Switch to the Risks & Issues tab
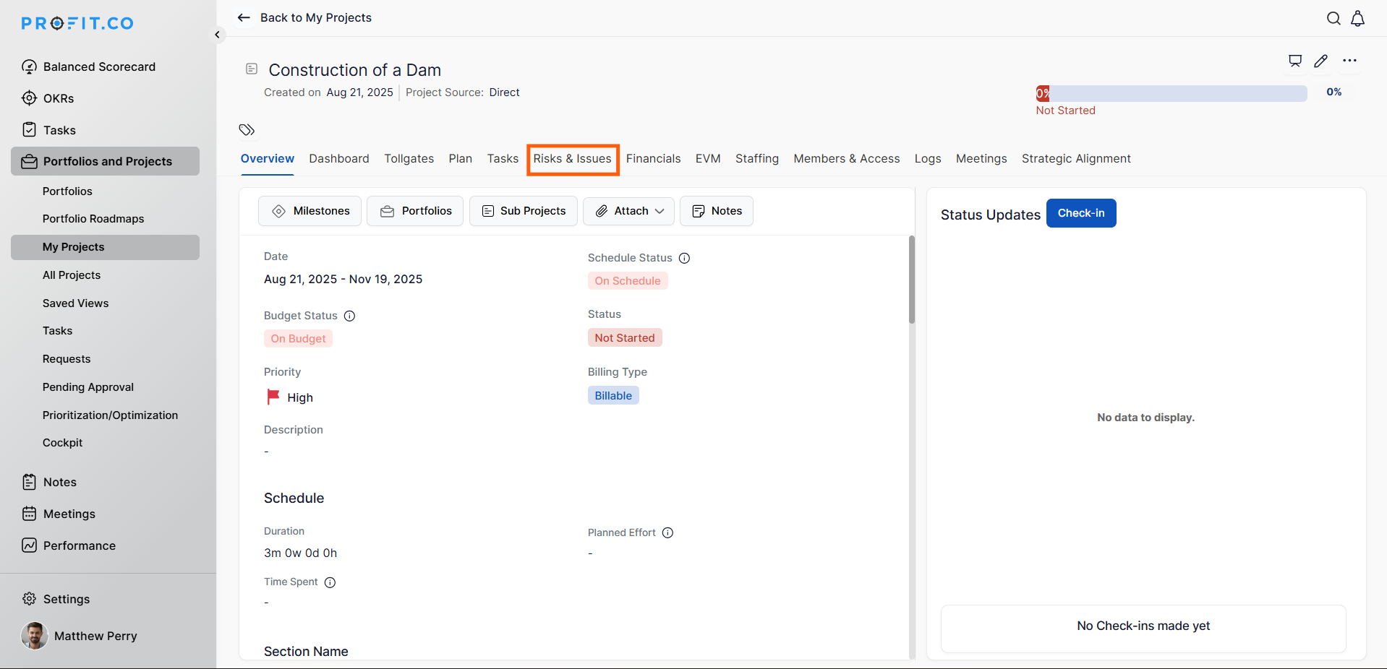 pyautogui.click(x=572, y=159)
